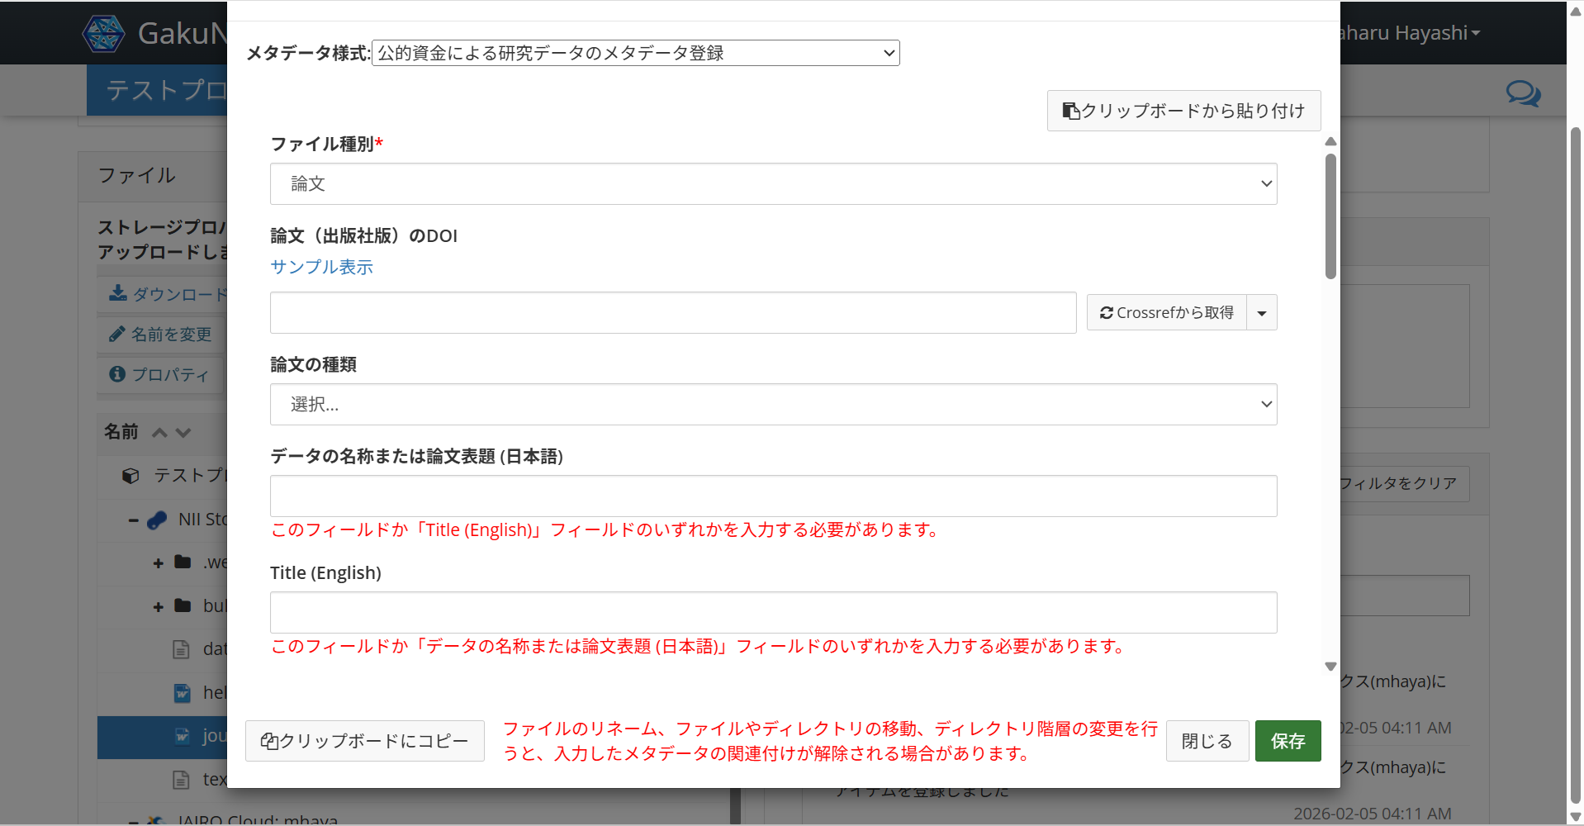This screenshot has height=826, width=1584.
Task: Click the GakuNin RDM logo
Action: point(104,33)
